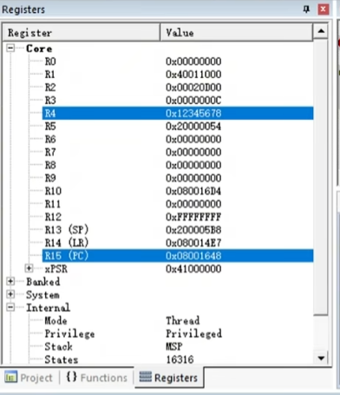
Task: Select the R10 register row
Action: pyautogui.click(x=178, y=191)
